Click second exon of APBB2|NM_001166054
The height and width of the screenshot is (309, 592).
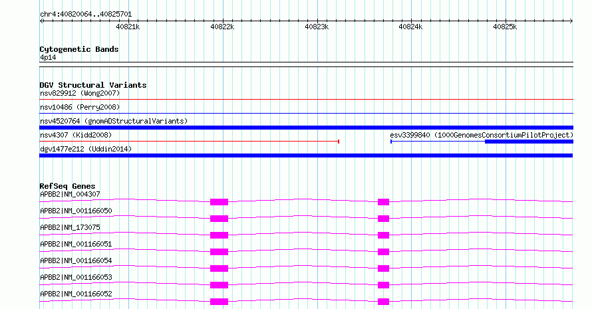pos(383,268)
